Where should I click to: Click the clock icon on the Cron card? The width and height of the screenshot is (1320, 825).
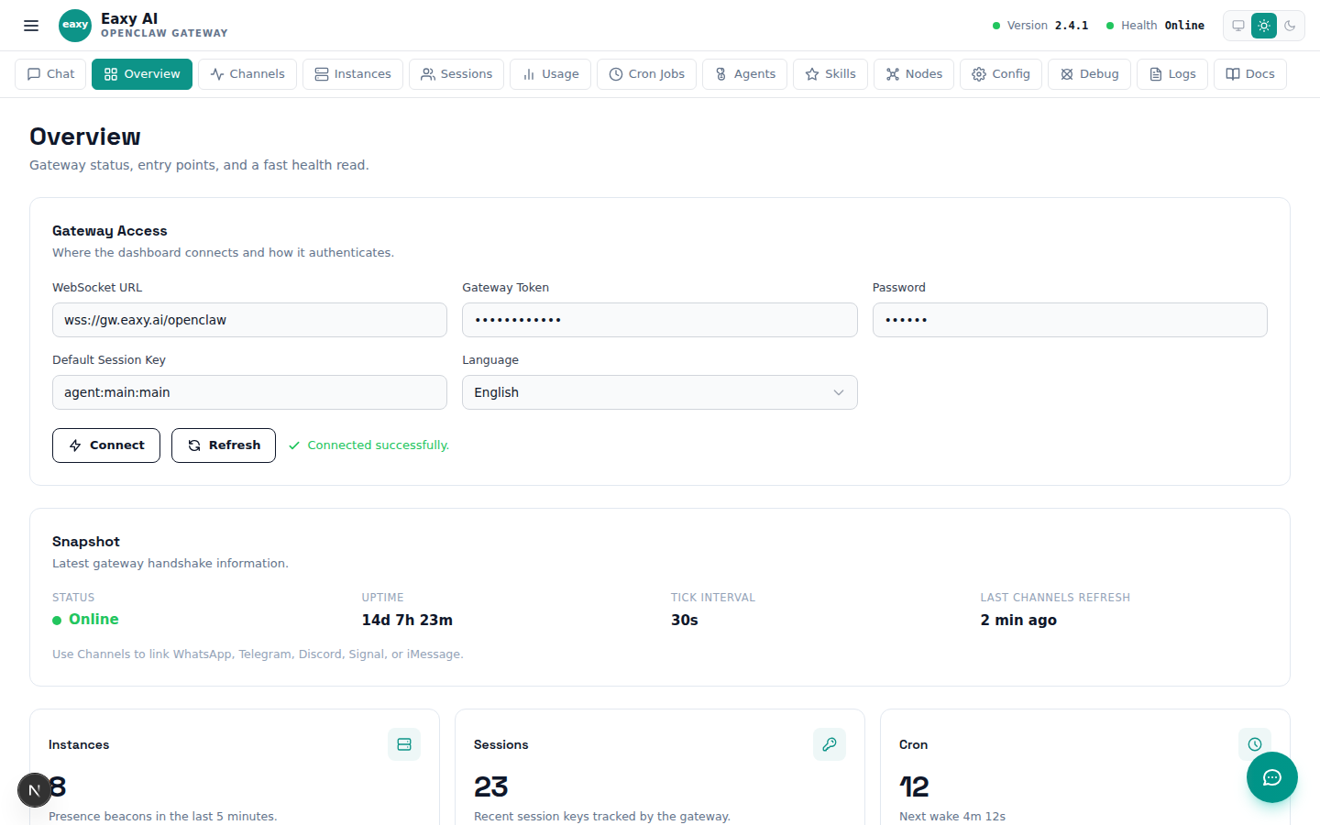point(1255,744)
